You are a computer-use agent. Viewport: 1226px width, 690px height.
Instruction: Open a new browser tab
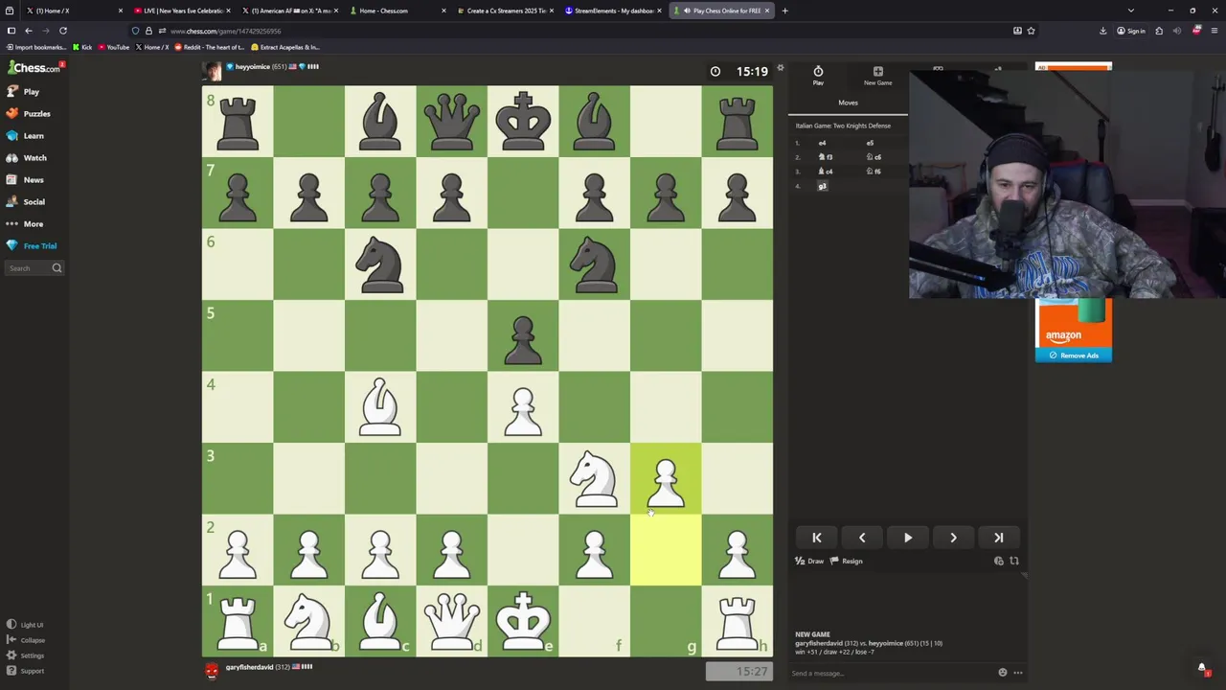tap(784, 11)
